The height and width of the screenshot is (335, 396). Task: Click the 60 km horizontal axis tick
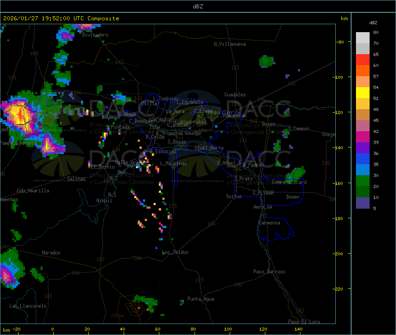(x=158, y=329)
